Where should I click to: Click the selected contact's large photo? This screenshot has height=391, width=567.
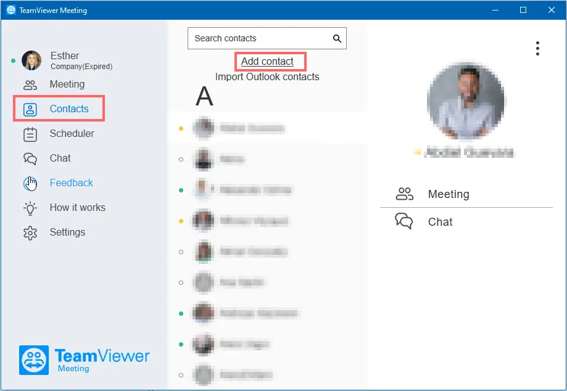pyautogui.click(x=466, y=101)
